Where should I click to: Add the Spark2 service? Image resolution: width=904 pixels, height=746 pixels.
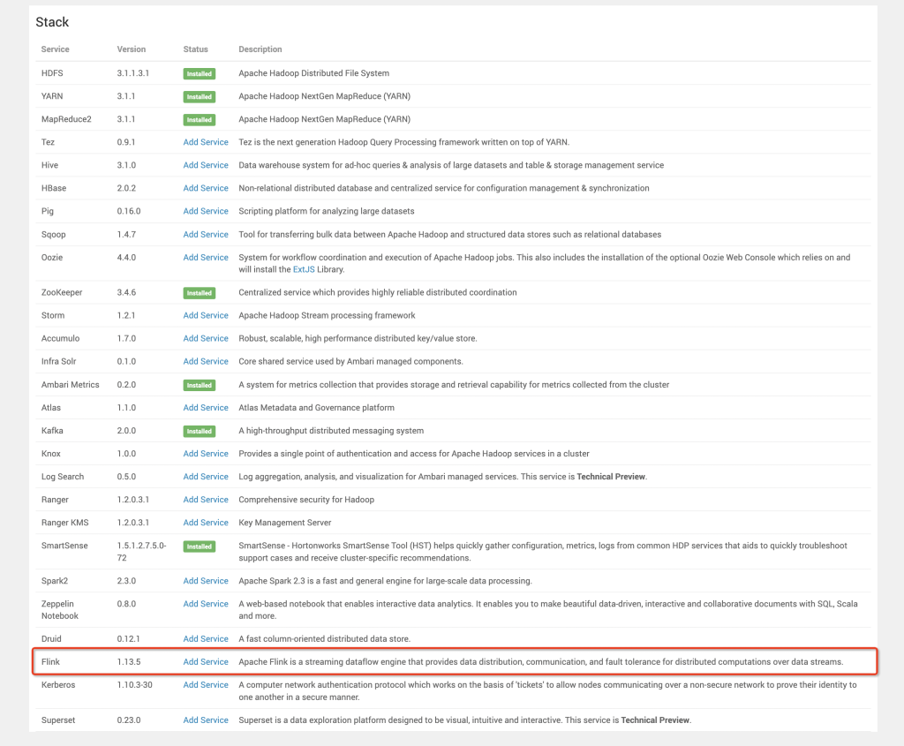click(x=206, y=581)
